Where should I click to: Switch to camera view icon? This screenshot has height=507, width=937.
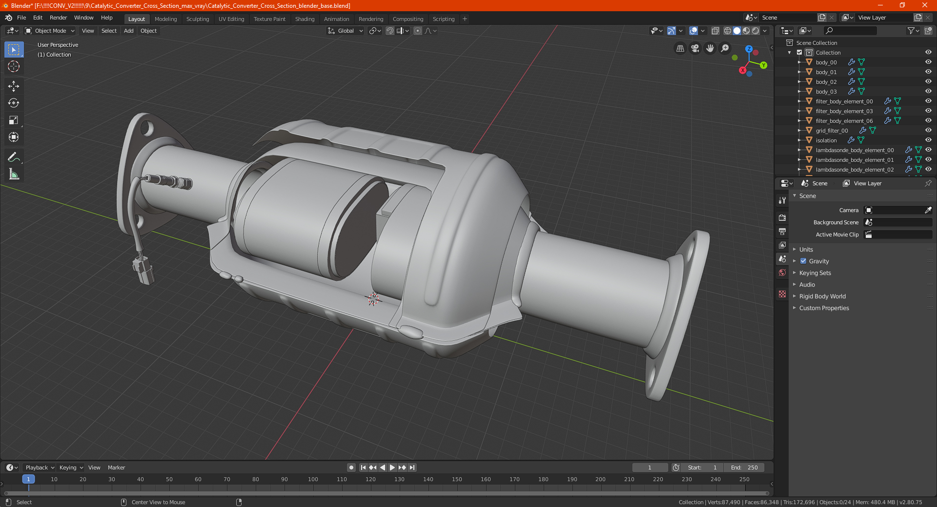(695, 48)
